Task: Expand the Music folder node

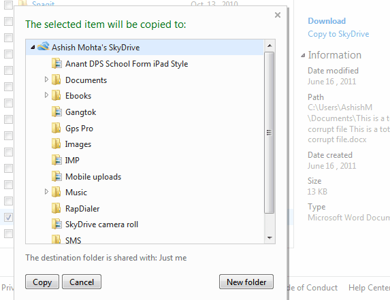Action: (46, 192)
